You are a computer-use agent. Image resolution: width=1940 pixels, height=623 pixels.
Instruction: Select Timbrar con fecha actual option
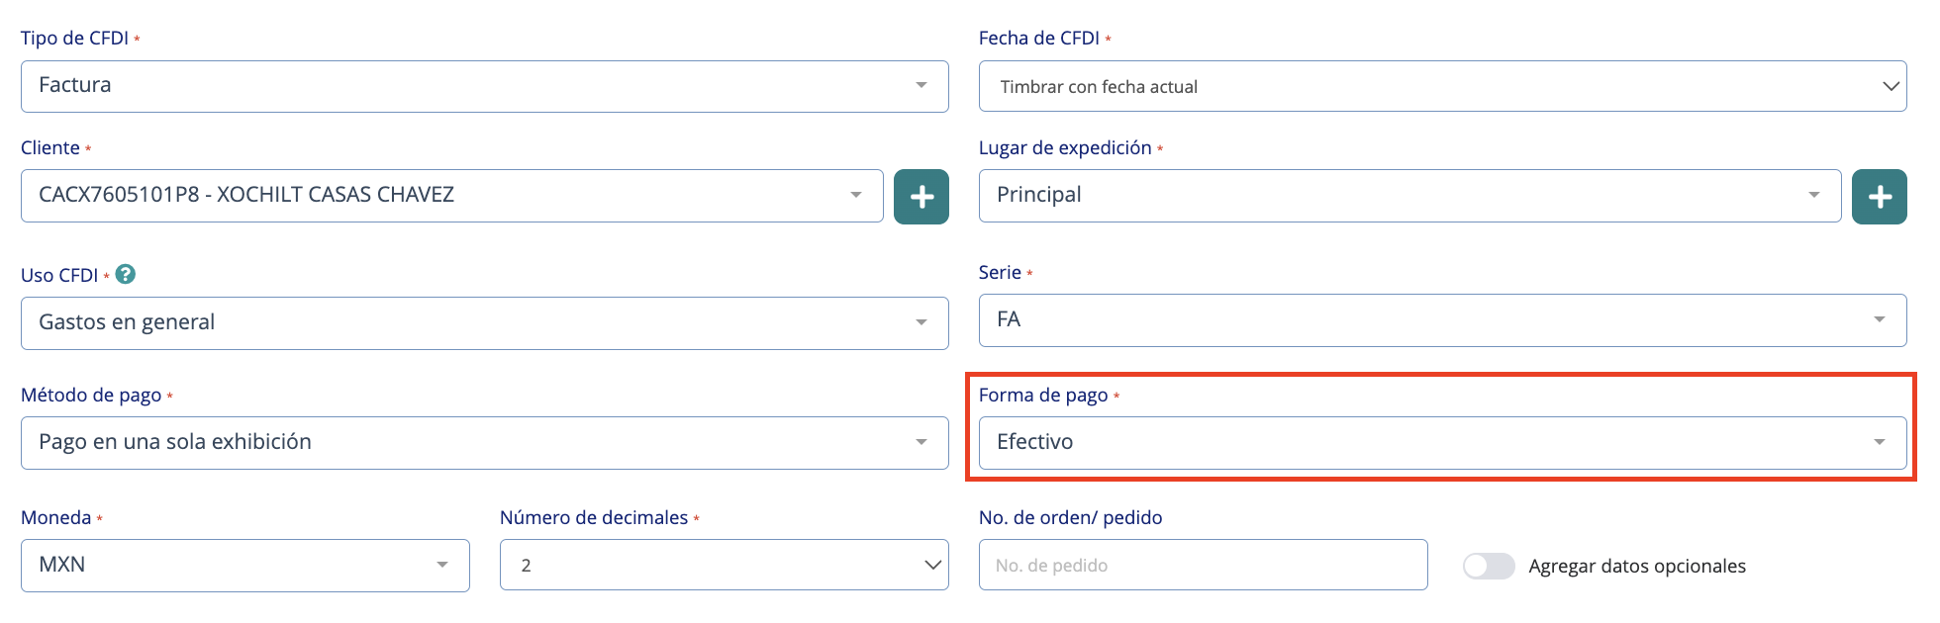(1441, 86)
